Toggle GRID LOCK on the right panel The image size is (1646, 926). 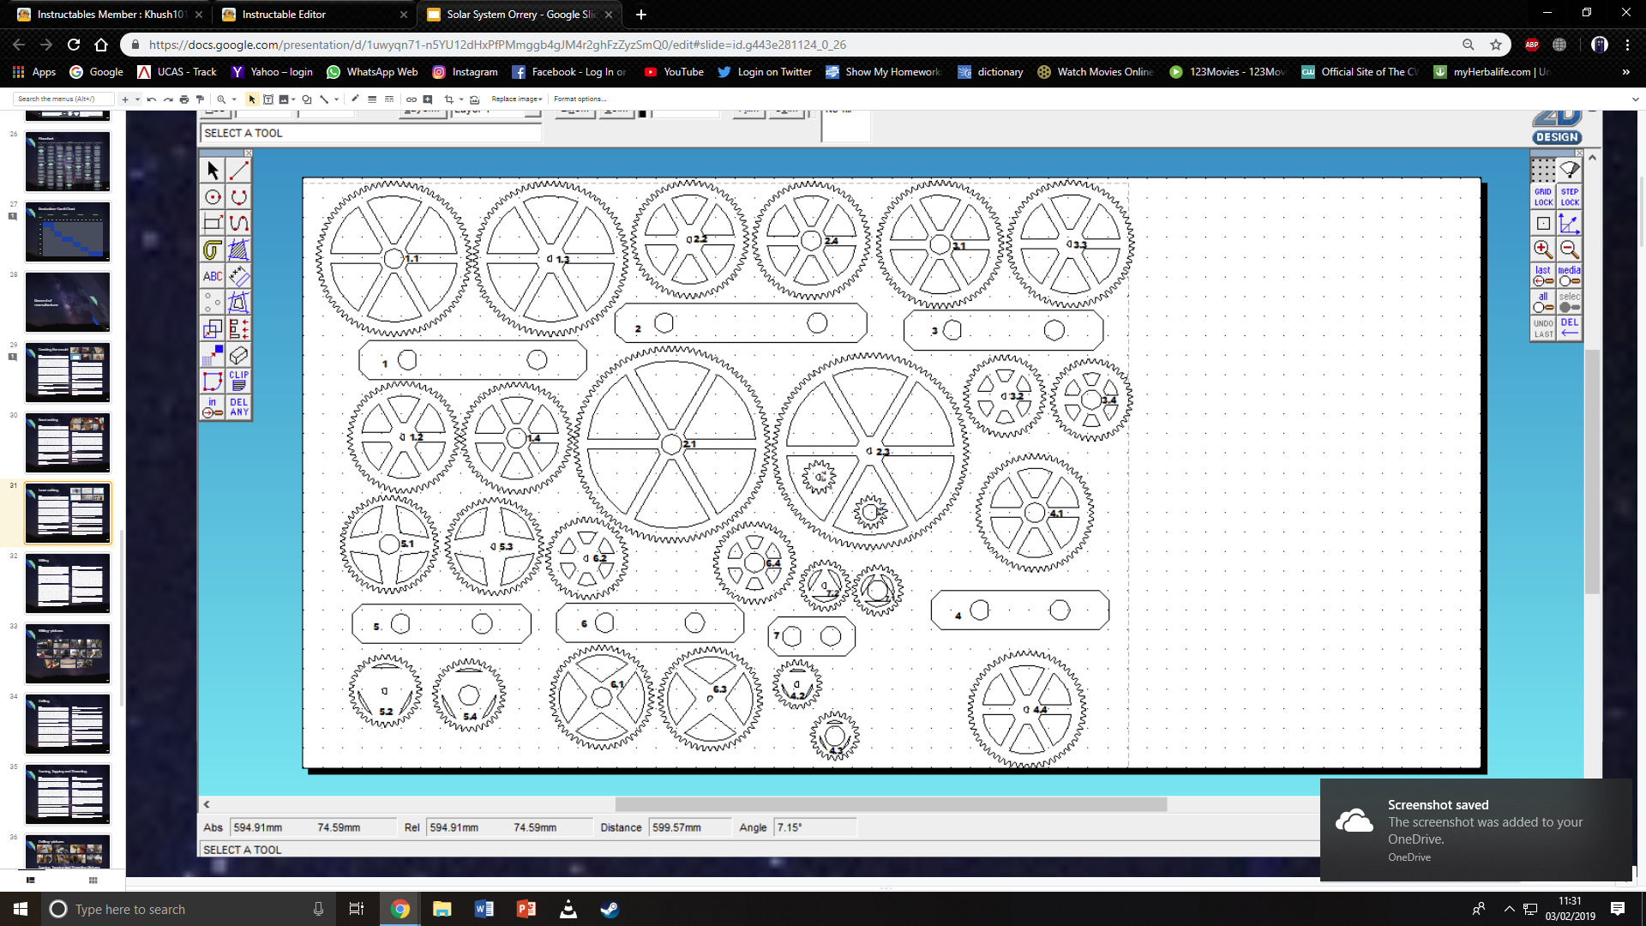click(x=1542, y=197)
